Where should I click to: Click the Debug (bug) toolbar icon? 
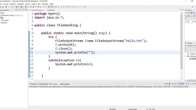click(x=12, y=7)
